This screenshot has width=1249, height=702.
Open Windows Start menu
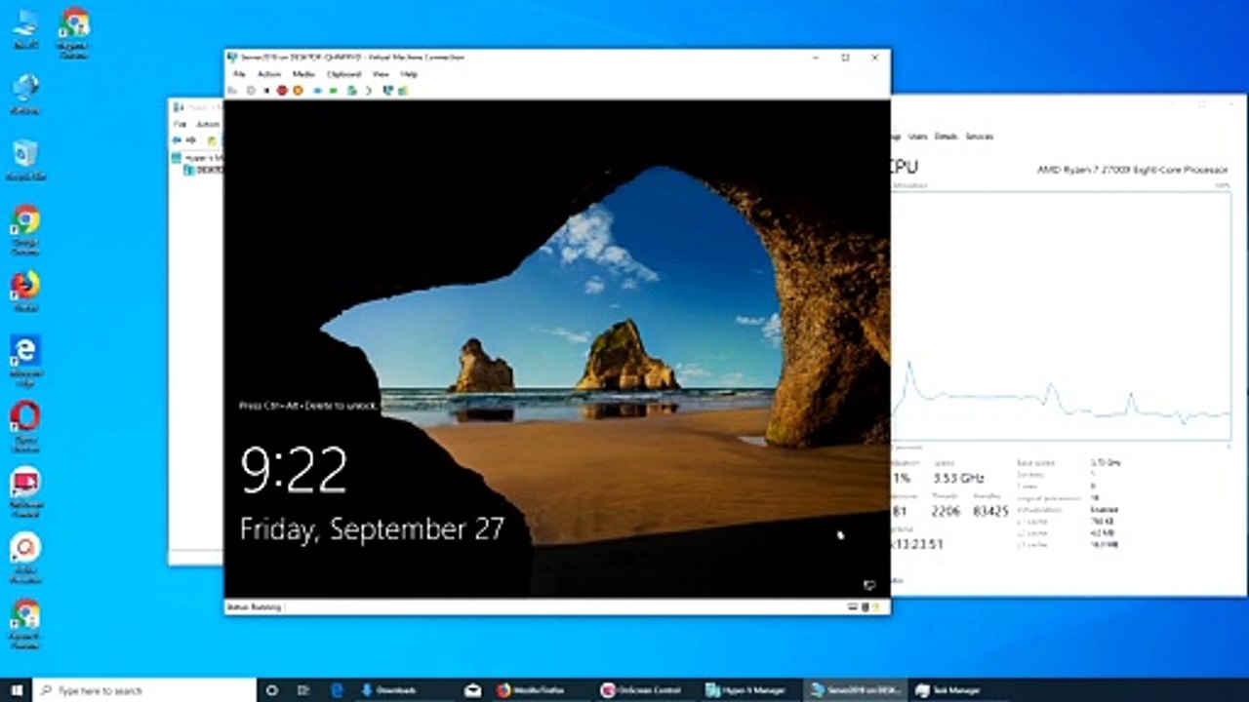point(17,690)
